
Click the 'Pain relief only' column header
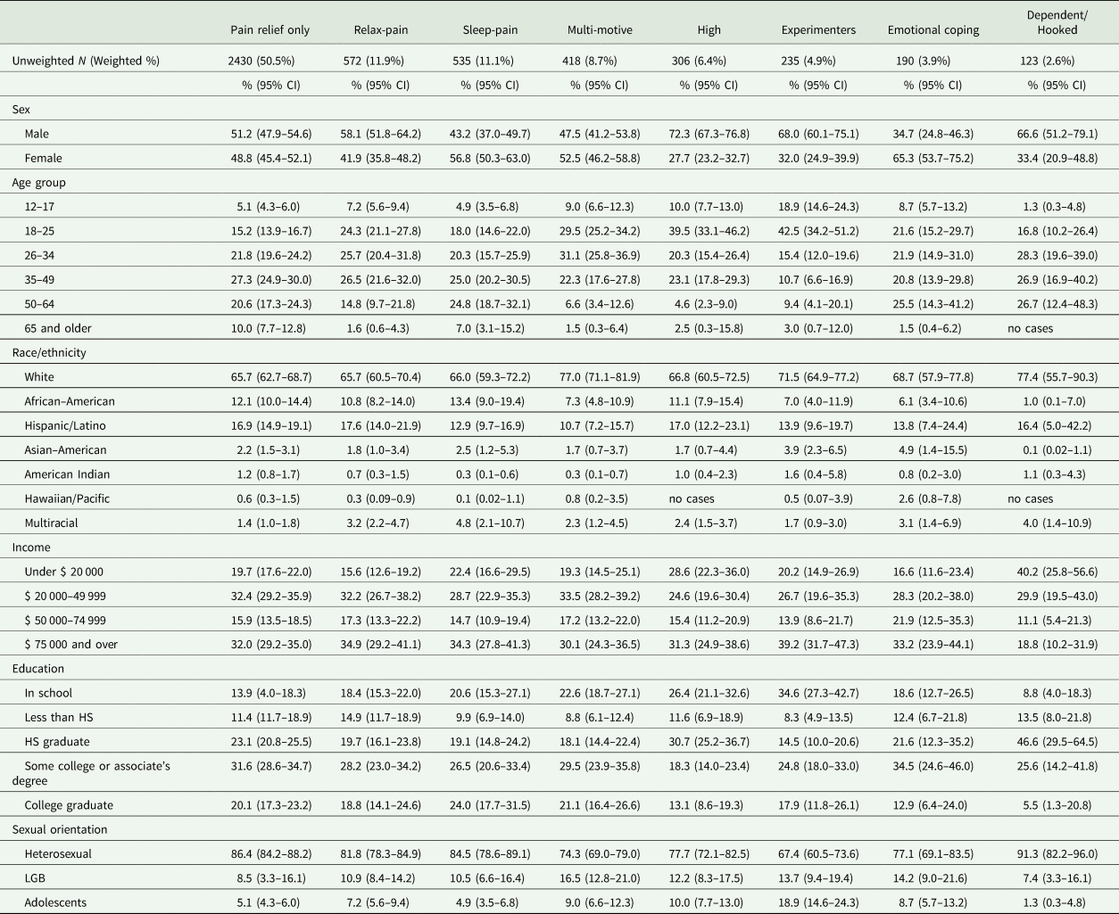[269, 29]
